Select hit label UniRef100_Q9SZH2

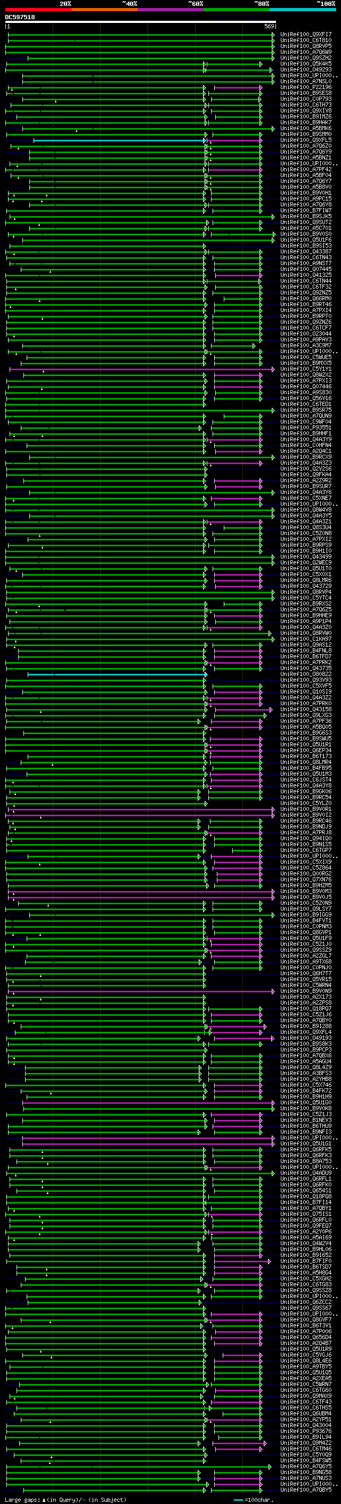pos(306,58)
